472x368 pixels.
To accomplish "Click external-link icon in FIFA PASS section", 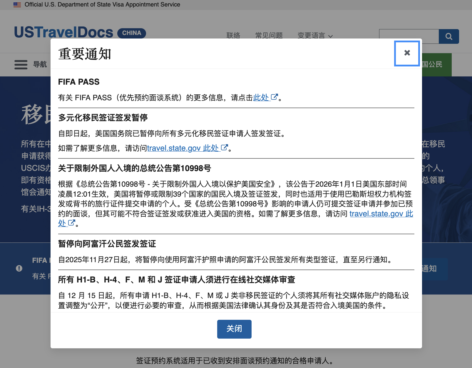I will pos(274,97).
